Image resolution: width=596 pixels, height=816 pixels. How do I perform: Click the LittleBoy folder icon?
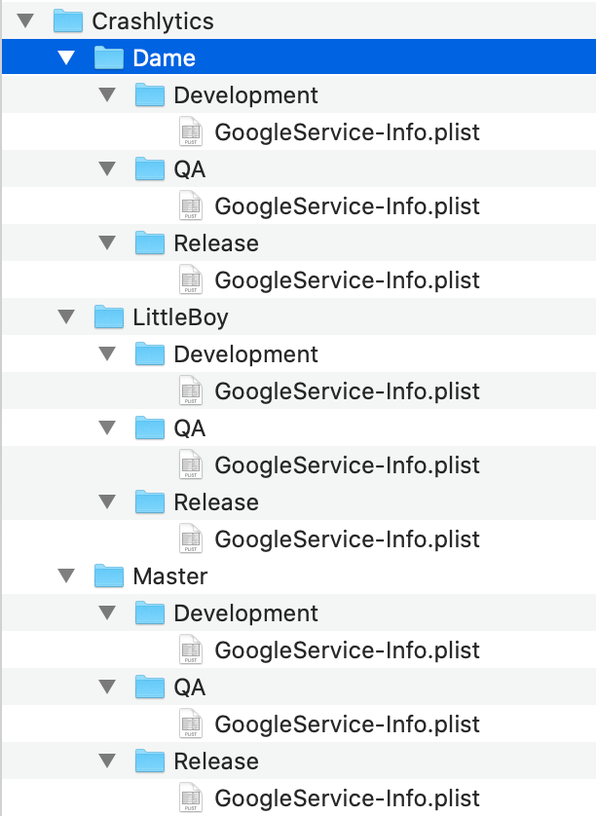(109, 316)
